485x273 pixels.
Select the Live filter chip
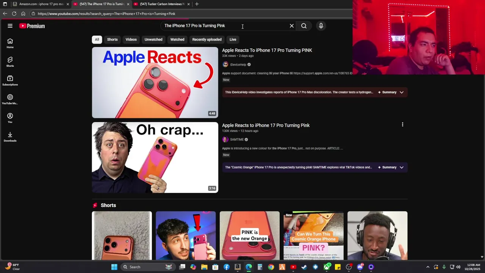pos(233,39)
